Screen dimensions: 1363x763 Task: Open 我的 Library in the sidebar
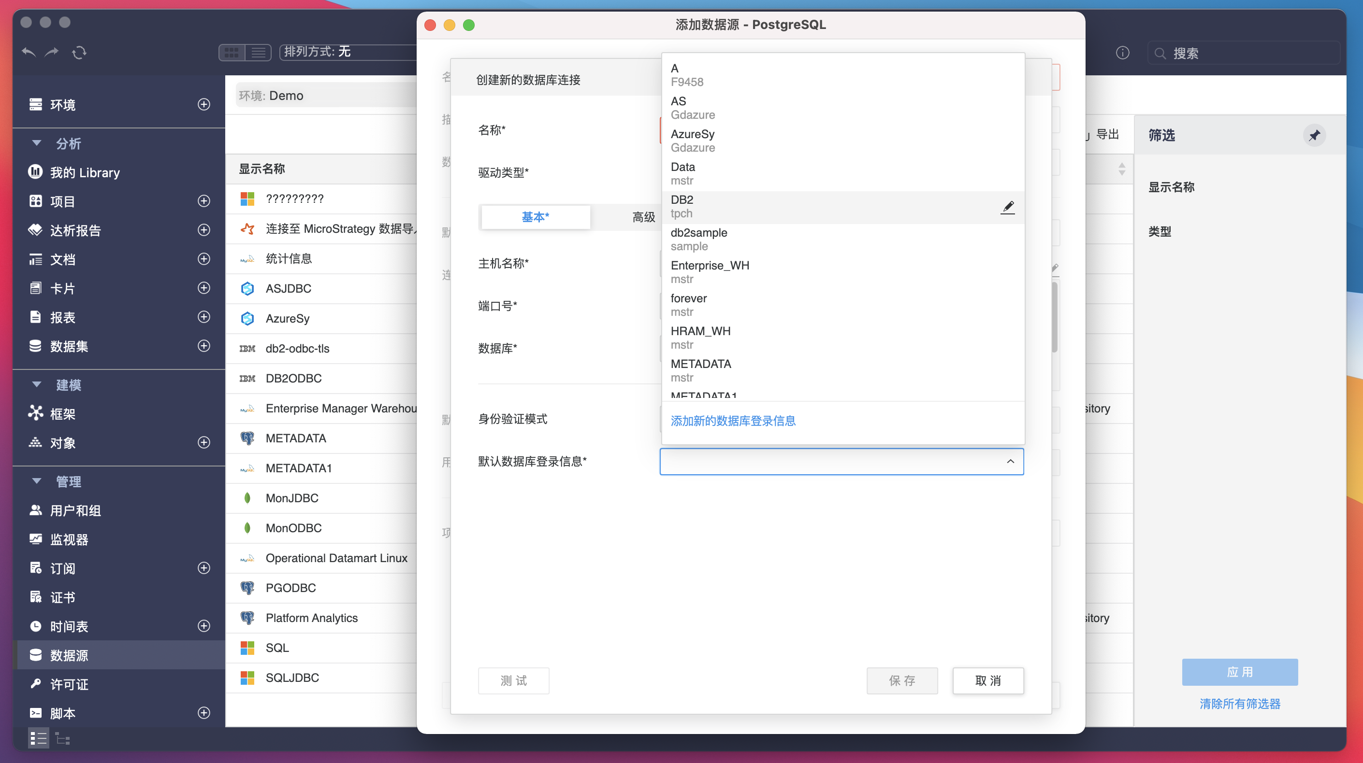tap(85, 172)
